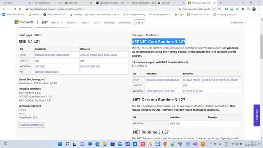Open TeamViewer icon in taskbar
Viewport: 263px width, 148px height.
tap(158, 144)
